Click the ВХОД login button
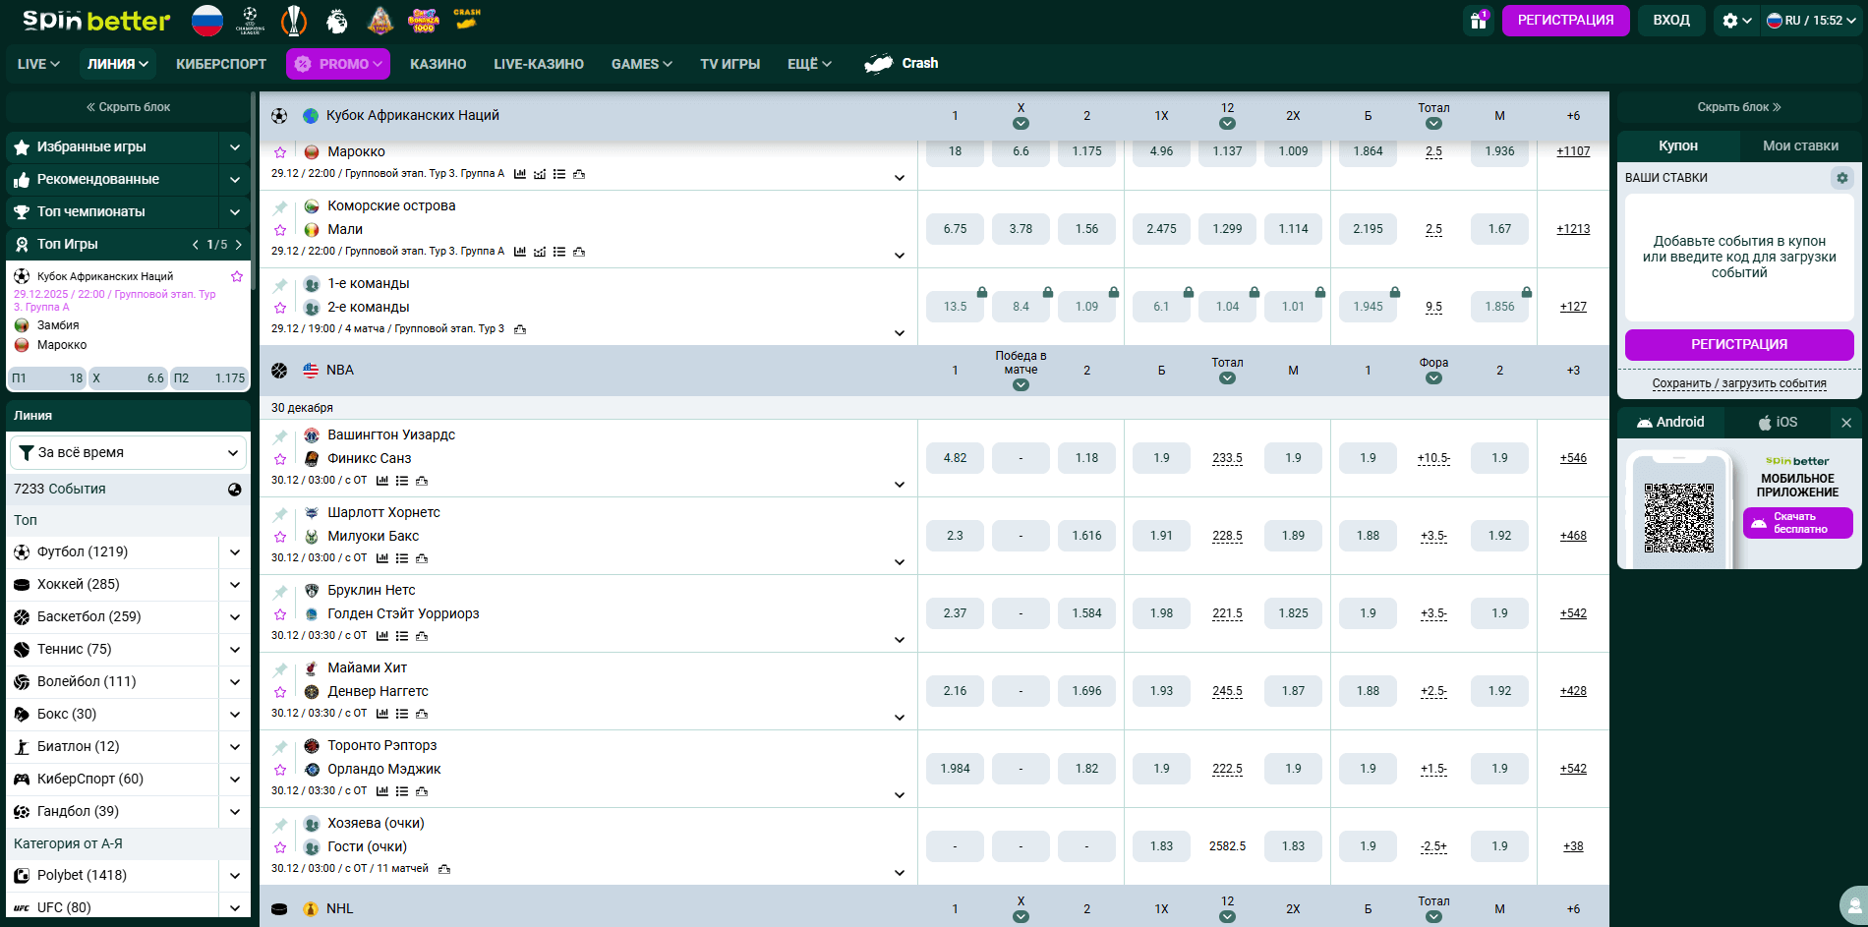 point(1670,21)
